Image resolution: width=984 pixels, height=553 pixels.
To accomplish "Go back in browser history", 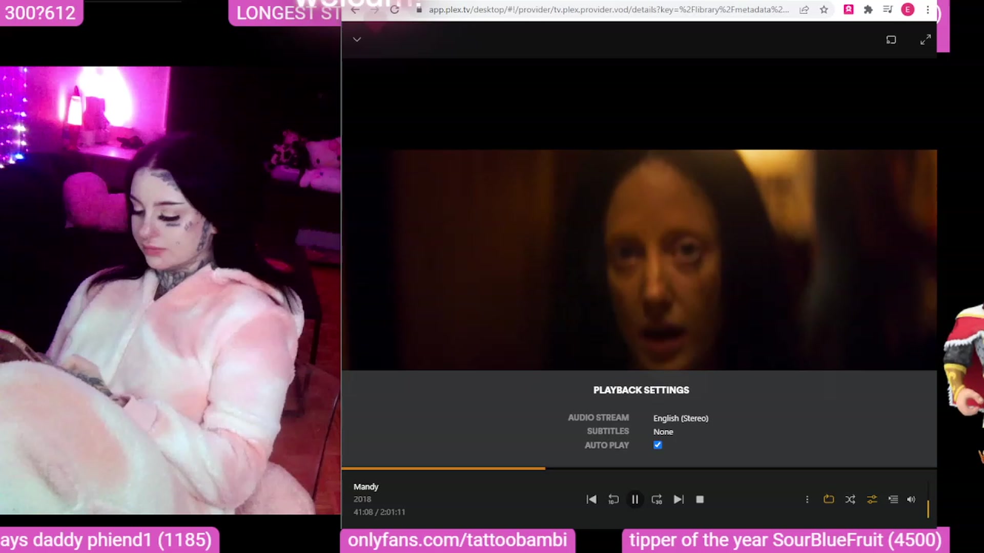I will (x=355, y=10).
